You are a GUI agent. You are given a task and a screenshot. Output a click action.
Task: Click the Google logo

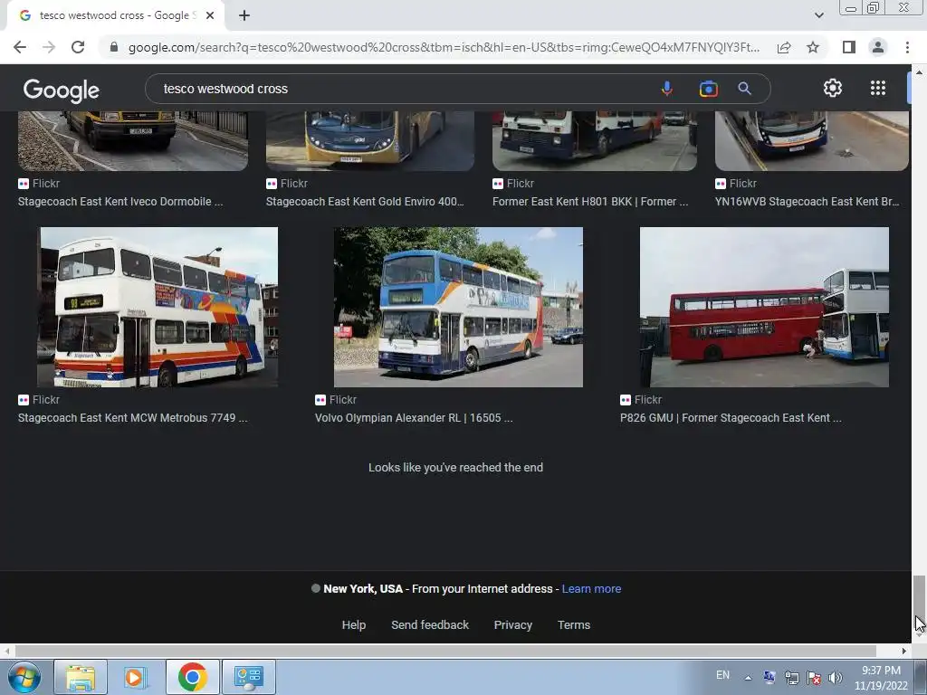(62, 90)
